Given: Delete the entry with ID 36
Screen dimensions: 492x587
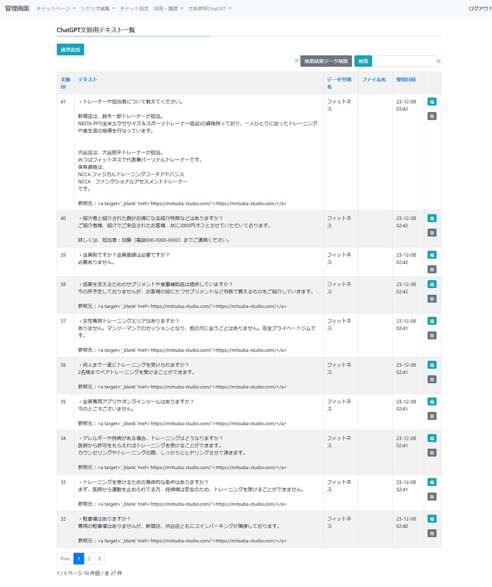Looking at the screenshot, I should point(432,379).
